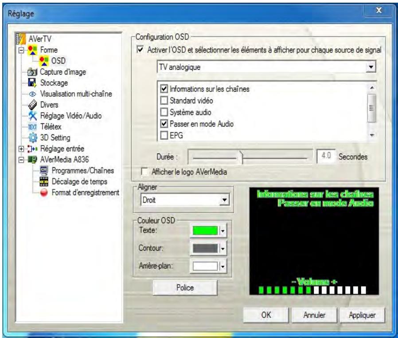Click the Stockage floppy disk icon
This screenshot has height=338, width=398.
click(32, 83)
